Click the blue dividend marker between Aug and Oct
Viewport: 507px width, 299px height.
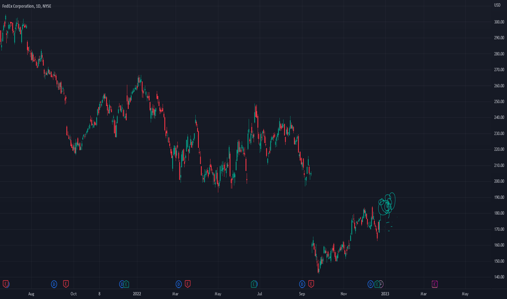tap(54, 284)
